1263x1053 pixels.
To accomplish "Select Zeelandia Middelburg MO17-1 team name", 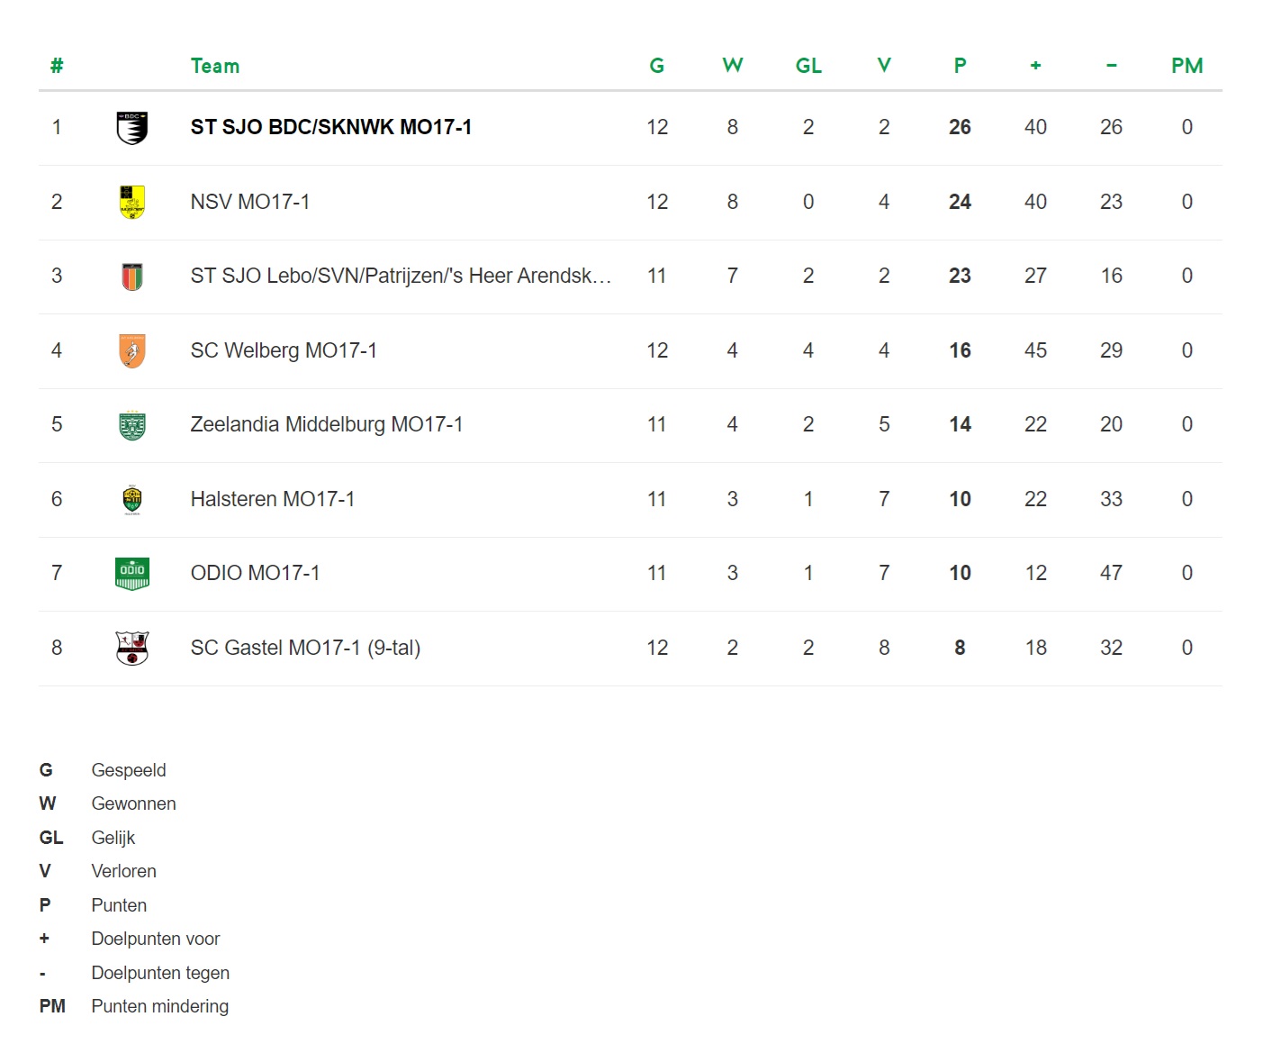I will [327, 424].
